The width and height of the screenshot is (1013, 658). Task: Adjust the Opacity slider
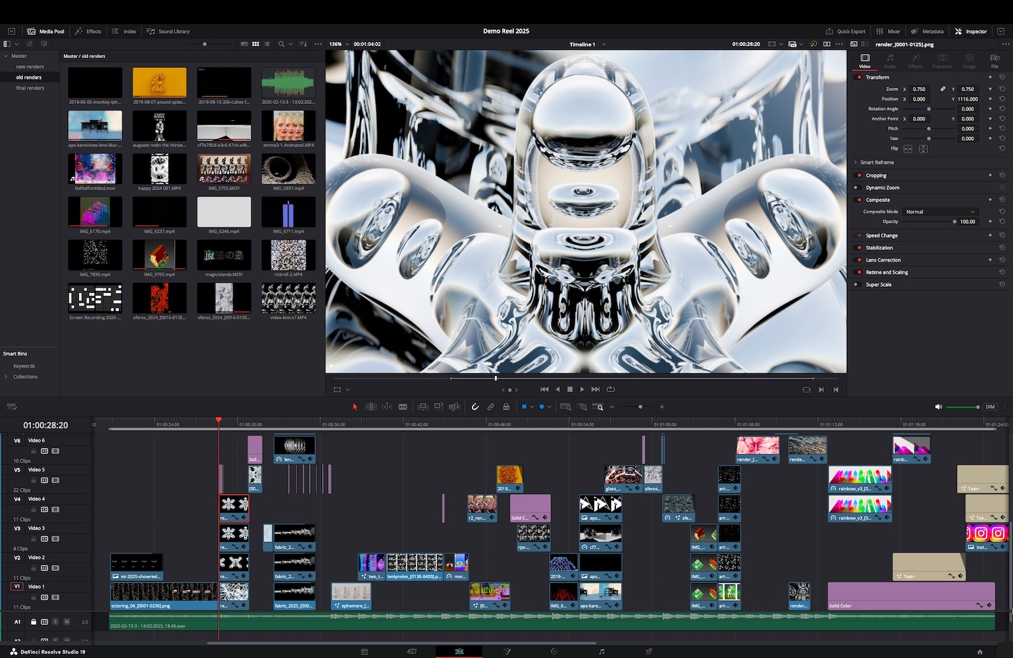(x=930, y=221)
